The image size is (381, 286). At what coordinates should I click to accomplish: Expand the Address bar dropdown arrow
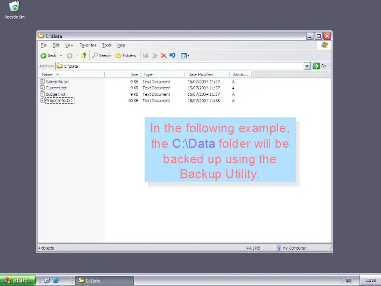pos(307,66)
